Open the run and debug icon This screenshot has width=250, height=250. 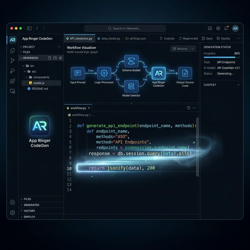pos(12,71)
